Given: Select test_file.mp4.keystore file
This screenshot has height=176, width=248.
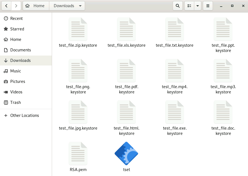Looking at the screenshot, I should [x=175, y=71].
